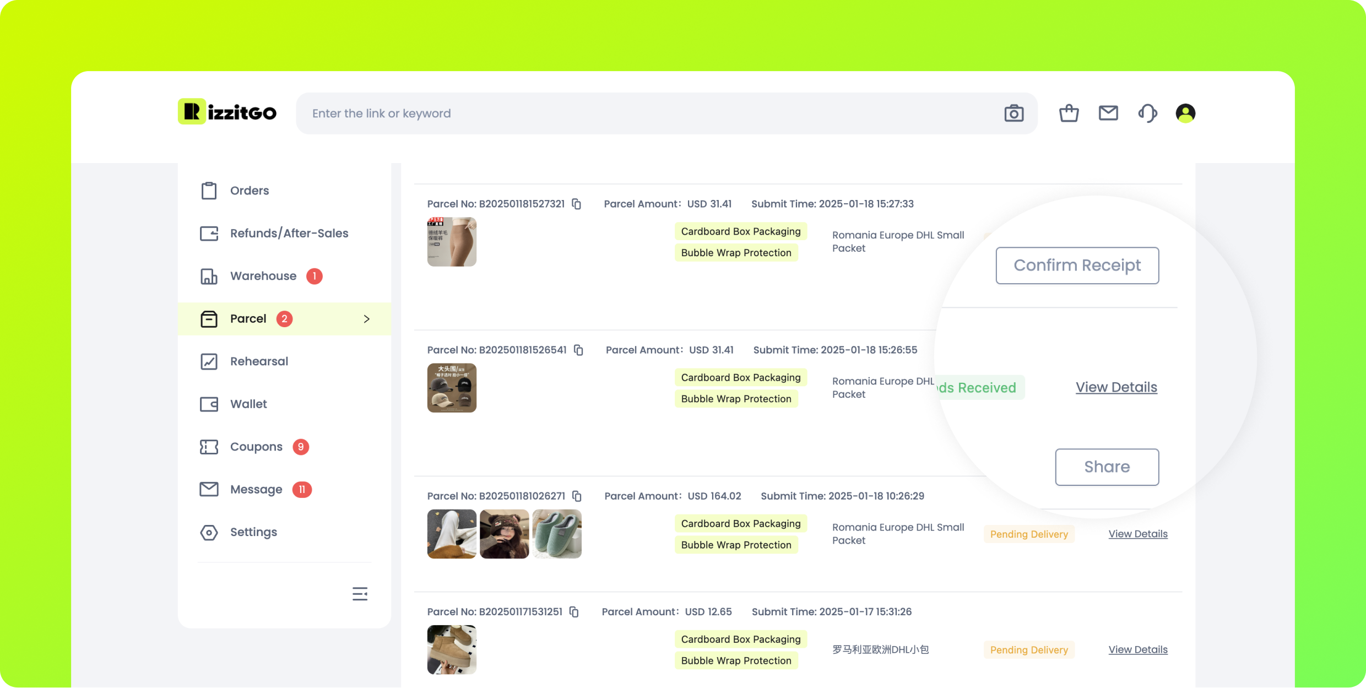The height and width of the screenshot is (688, 1366).
Task: Click the Settings gear icon
Action: coord(209,532)
